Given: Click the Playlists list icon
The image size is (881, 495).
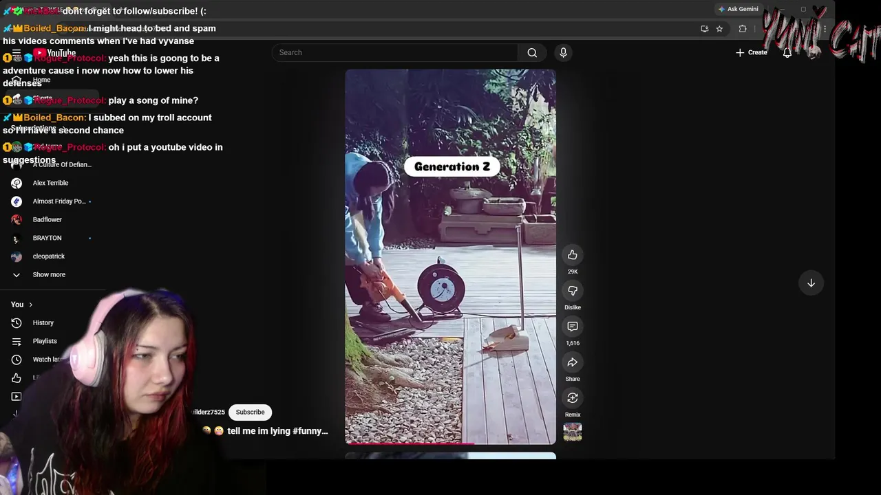Looking at the screenshot, I should pyautogui.click(x=17, y=341).
